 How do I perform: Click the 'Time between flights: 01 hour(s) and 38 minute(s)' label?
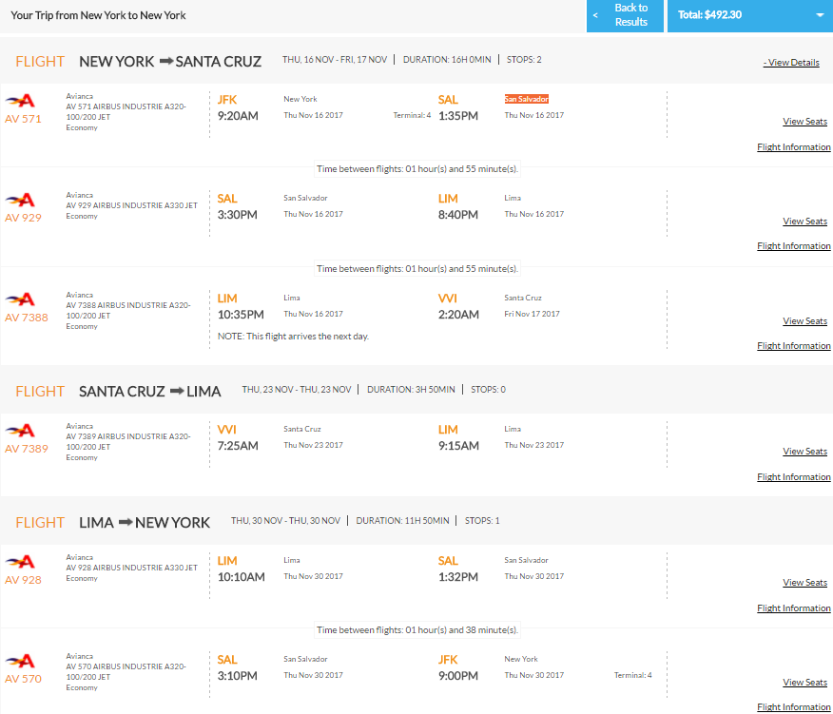(x=417, y=630)
